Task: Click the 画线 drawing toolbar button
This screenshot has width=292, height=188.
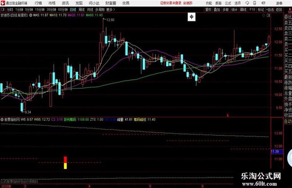Action: point(243,10)
